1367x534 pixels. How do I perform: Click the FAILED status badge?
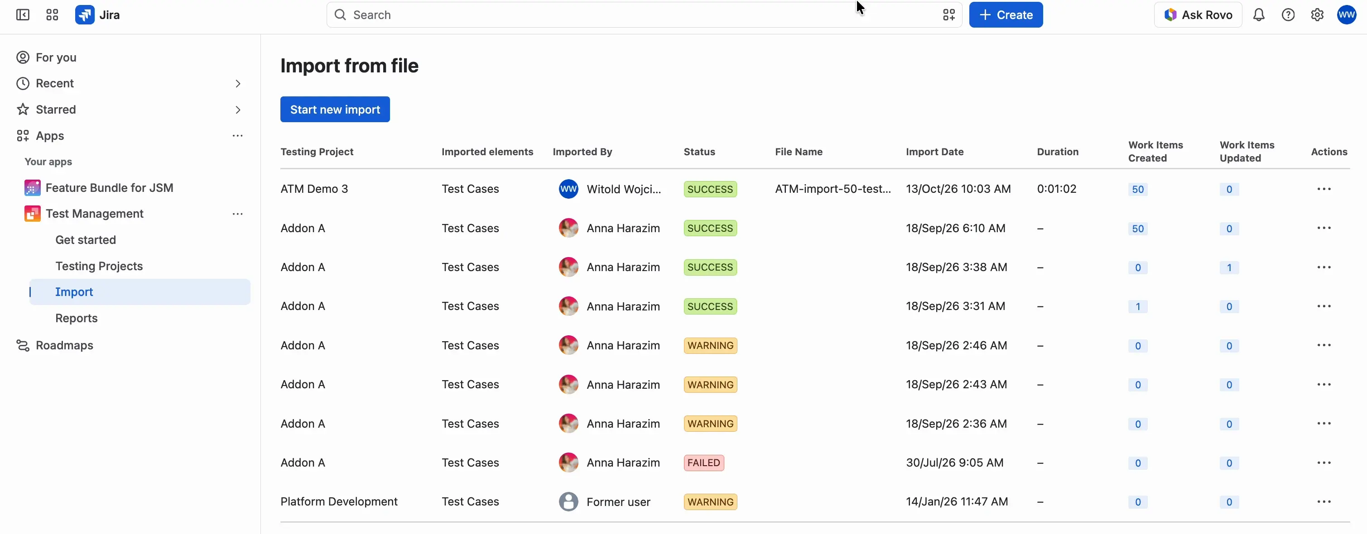click(x=704, y=463)
